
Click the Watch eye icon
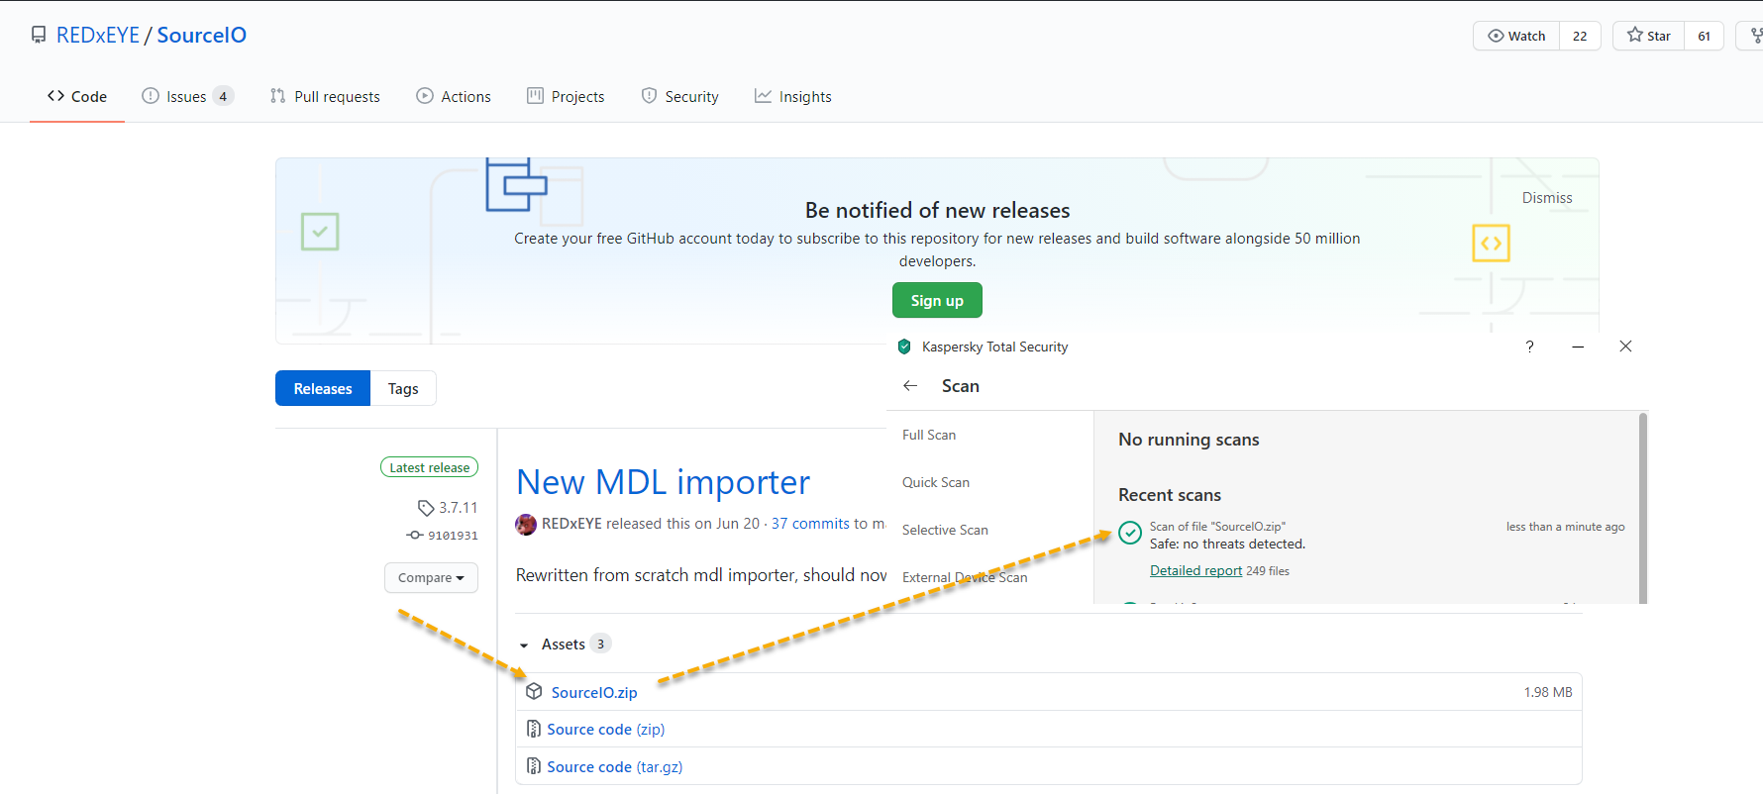[x=1496, y=36]
